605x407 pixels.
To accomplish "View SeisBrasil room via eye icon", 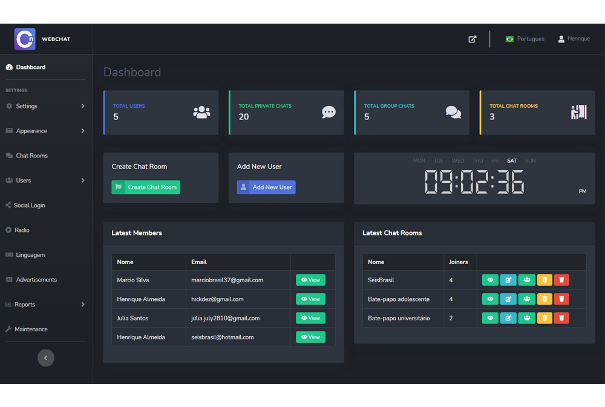I will click(x=490, y=280).
